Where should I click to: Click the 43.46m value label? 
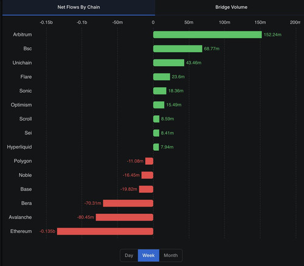tap(193, 63)
